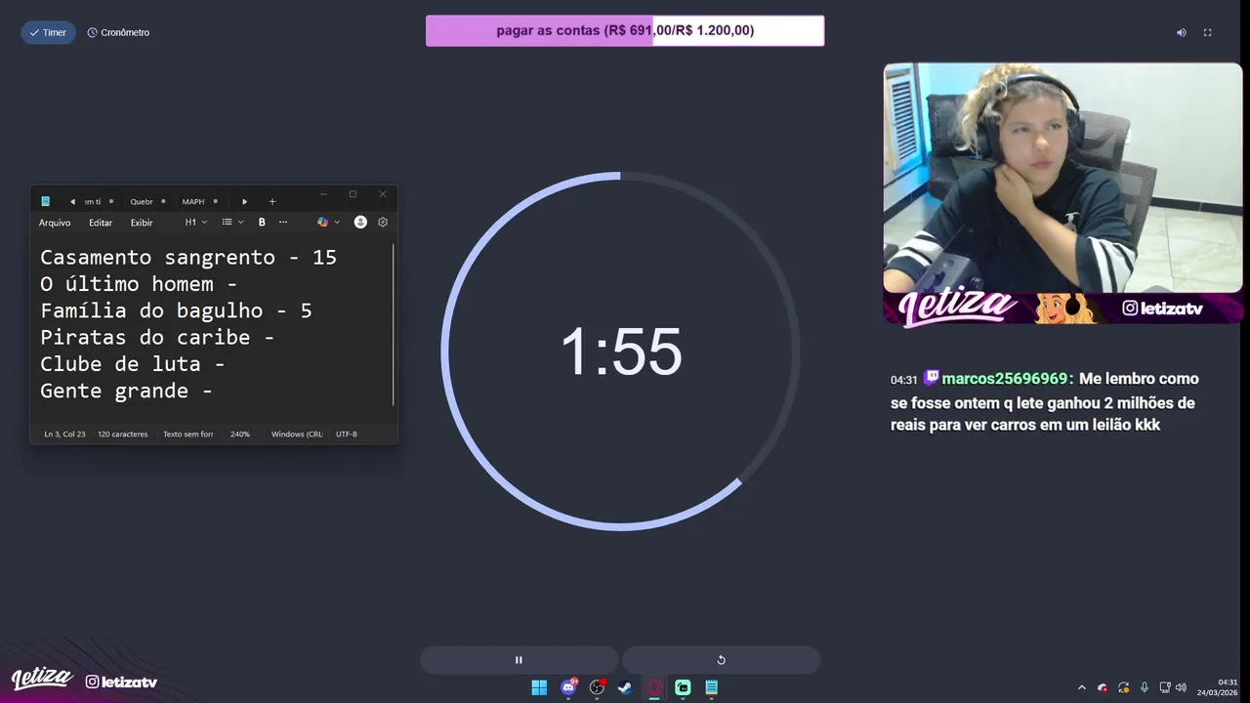Viewport: 1250px width, 703px height.
Task: Click the Família do bagulho - 5 line
Action: (176, 310)
